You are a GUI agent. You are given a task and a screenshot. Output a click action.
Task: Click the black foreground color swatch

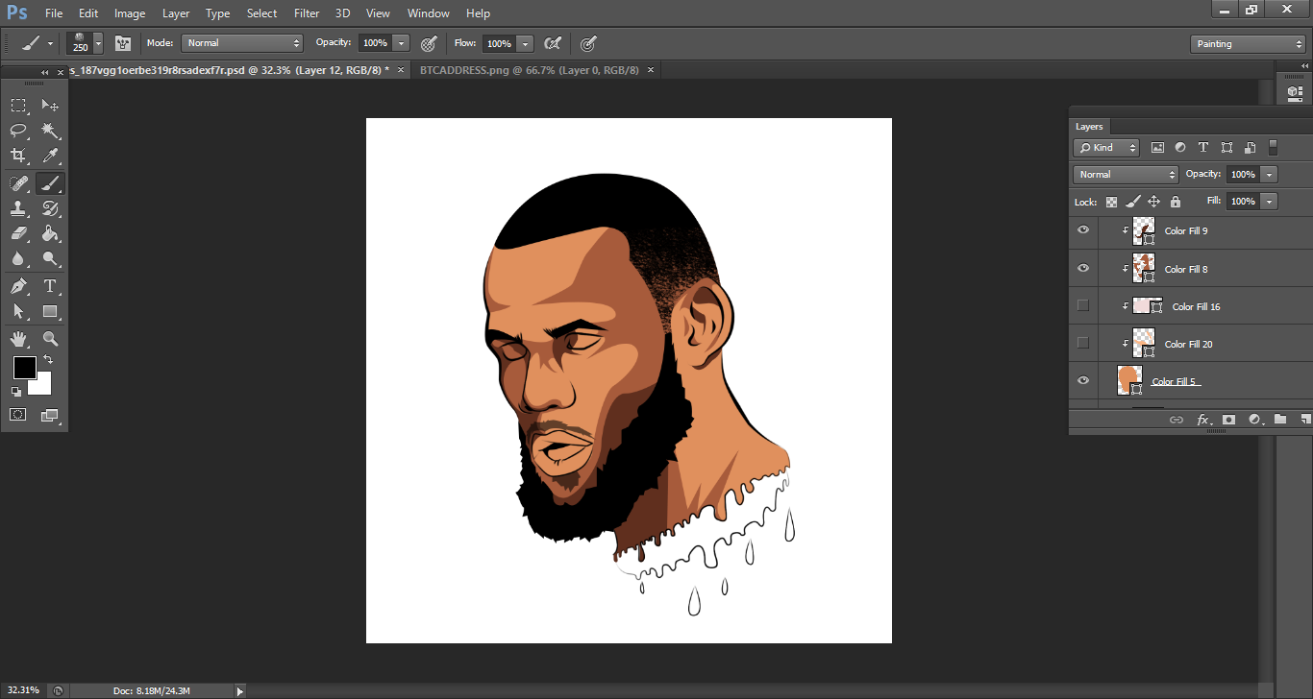24,368
